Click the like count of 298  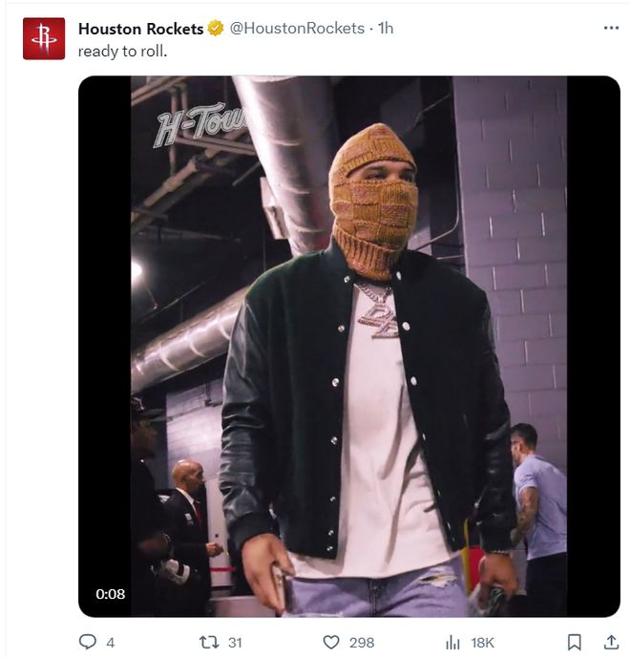pos(362,643)
